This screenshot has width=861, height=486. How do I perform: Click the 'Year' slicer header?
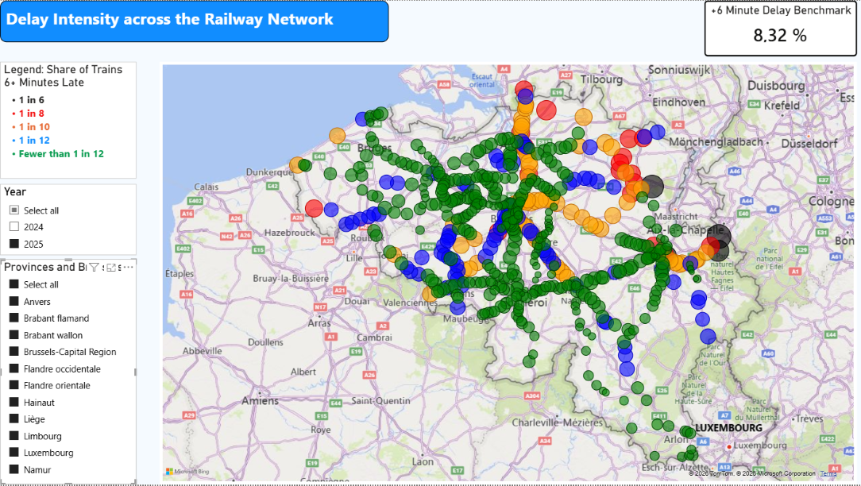click(x=15, y=191)
